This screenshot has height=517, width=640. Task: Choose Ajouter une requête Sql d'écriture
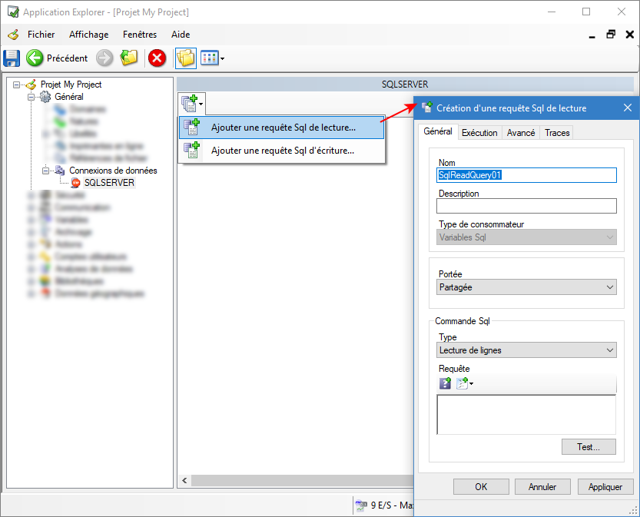coord(282,151)
